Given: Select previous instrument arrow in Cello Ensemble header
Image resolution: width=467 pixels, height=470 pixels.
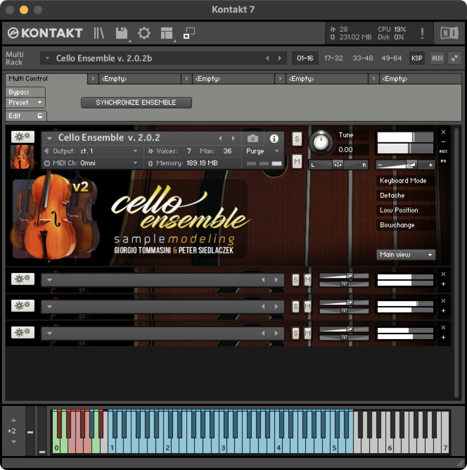Looking at the screenshot, I should point(220,139).
